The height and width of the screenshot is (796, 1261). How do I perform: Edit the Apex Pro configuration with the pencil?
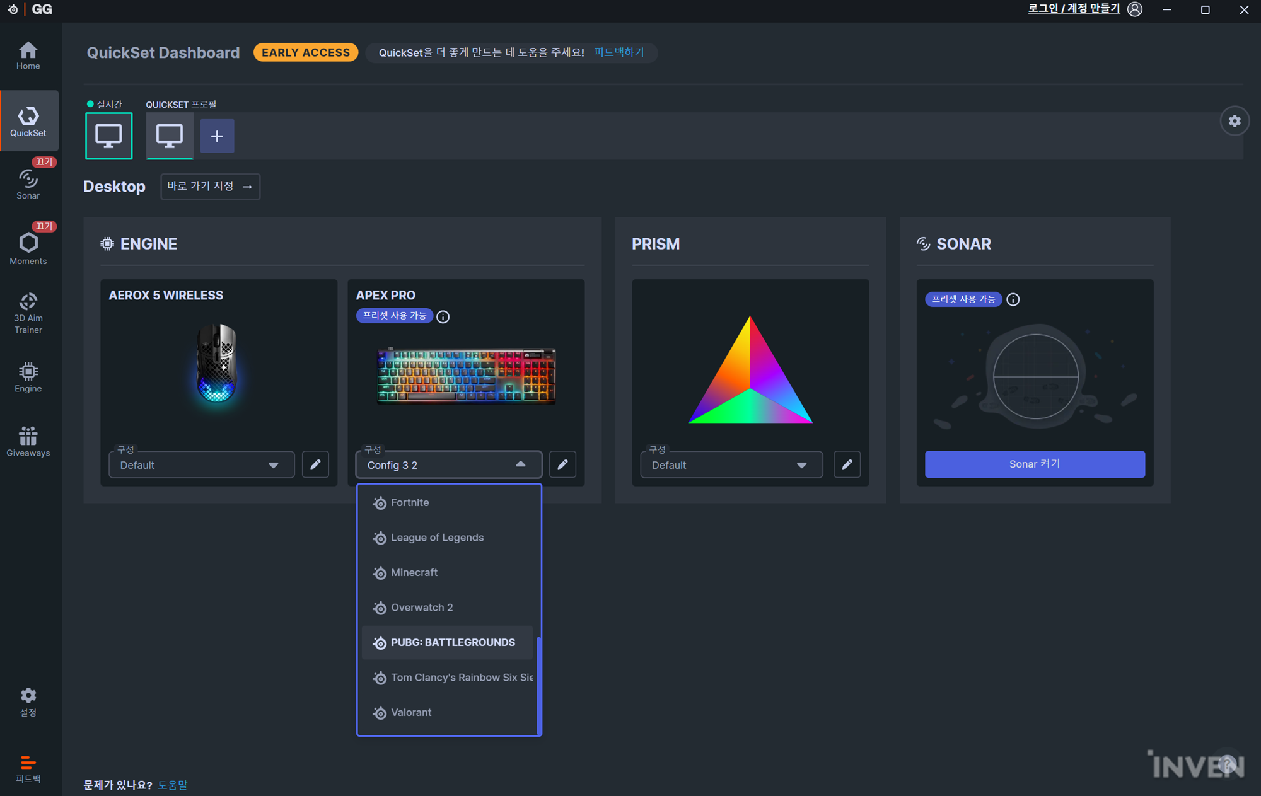coord(562,464)
